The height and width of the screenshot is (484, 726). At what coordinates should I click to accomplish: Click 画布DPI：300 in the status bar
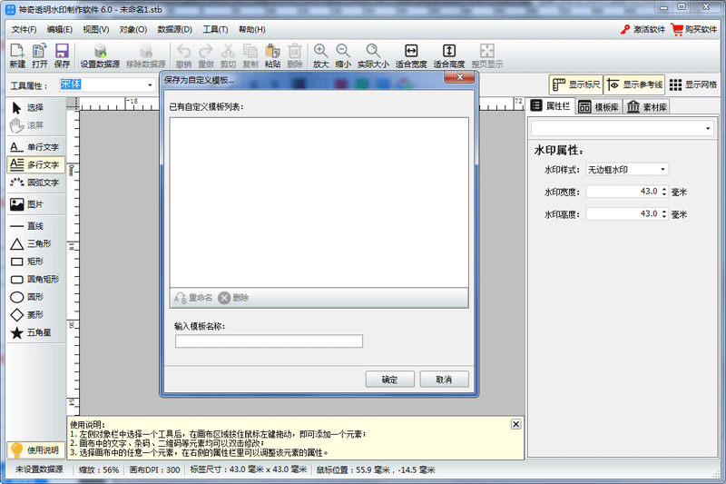[x=154, y=469]
